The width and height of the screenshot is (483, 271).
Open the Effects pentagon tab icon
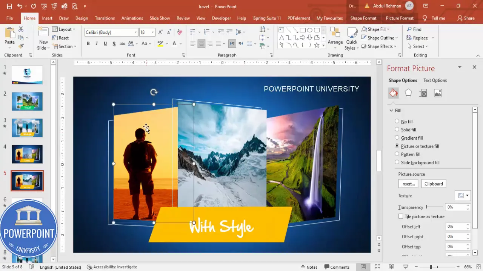pyautogui.click(x=408, y=93)
